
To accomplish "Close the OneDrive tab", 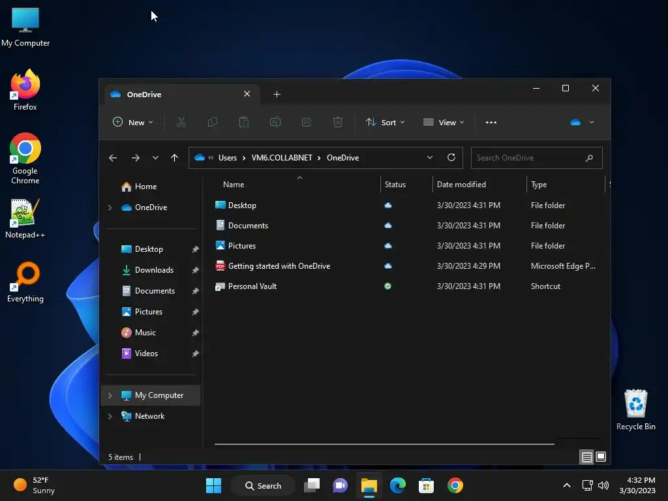I will tap(247, 94).
